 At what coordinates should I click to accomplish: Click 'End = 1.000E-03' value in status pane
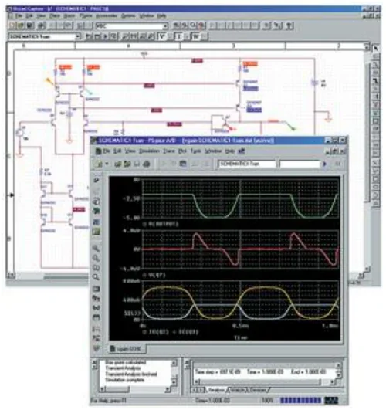coord(308,371)
